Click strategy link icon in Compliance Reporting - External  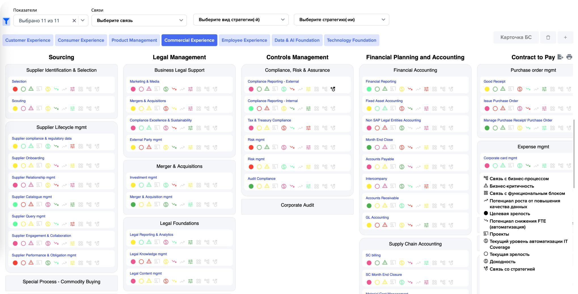tap(333, 89)
